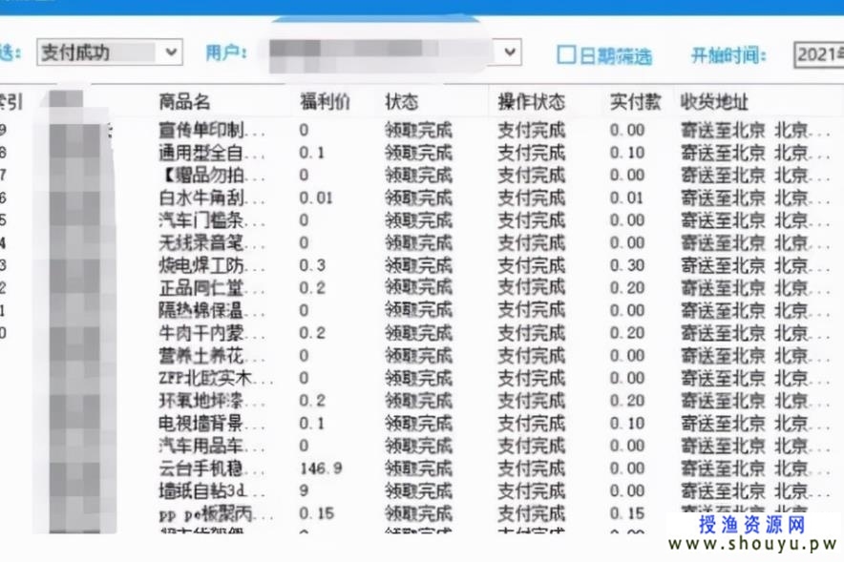
Task: Click the 电视墙背景 product row
Action: coord(212,424)
